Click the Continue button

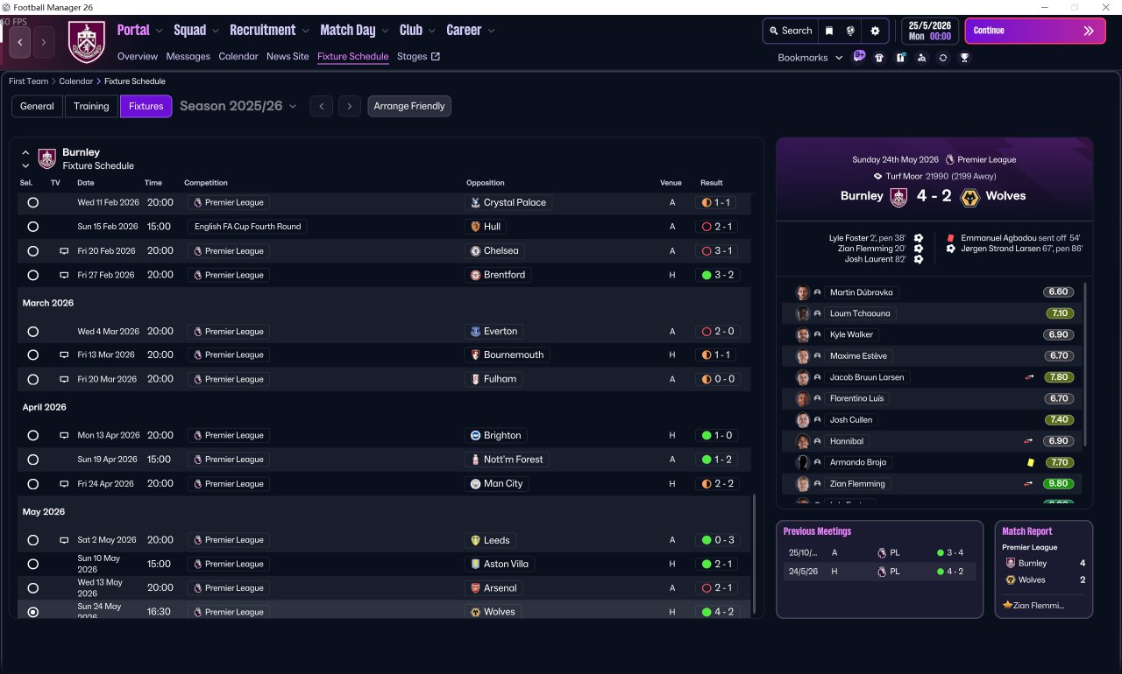point(1035,31)
